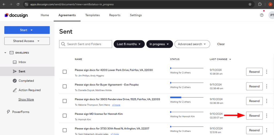274x135 pixels.
Task: Click +1 more recipients for 3903 Penderview Drive
Action: pyautogui.click(x=116, y=105)
